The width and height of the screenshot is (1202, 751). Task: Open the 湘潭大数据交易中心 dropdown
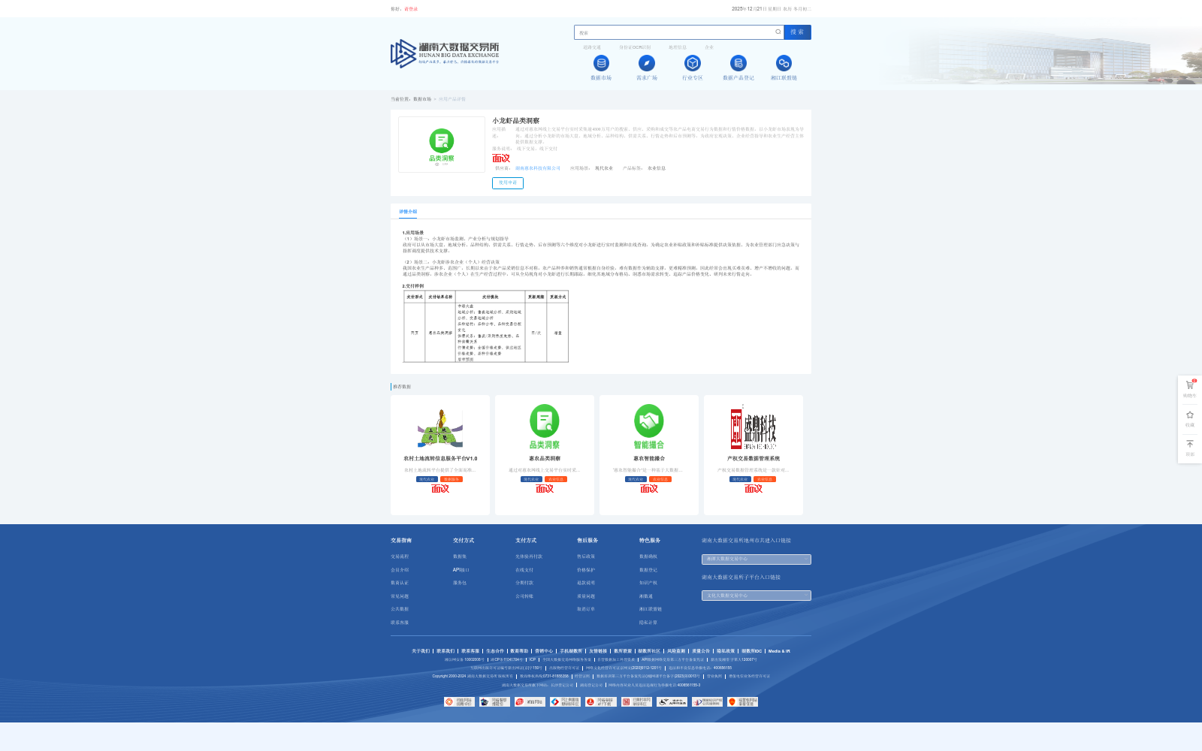pyautogui.click(x=756, y=559)
